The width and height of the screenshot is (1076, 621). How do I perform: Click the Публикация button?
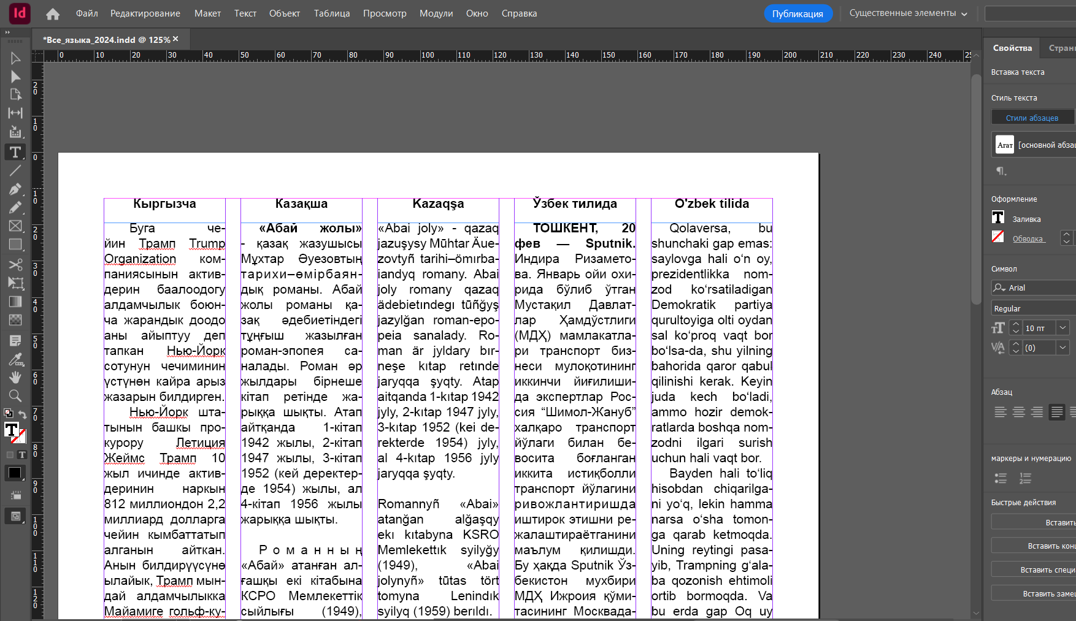click(798, 13)
